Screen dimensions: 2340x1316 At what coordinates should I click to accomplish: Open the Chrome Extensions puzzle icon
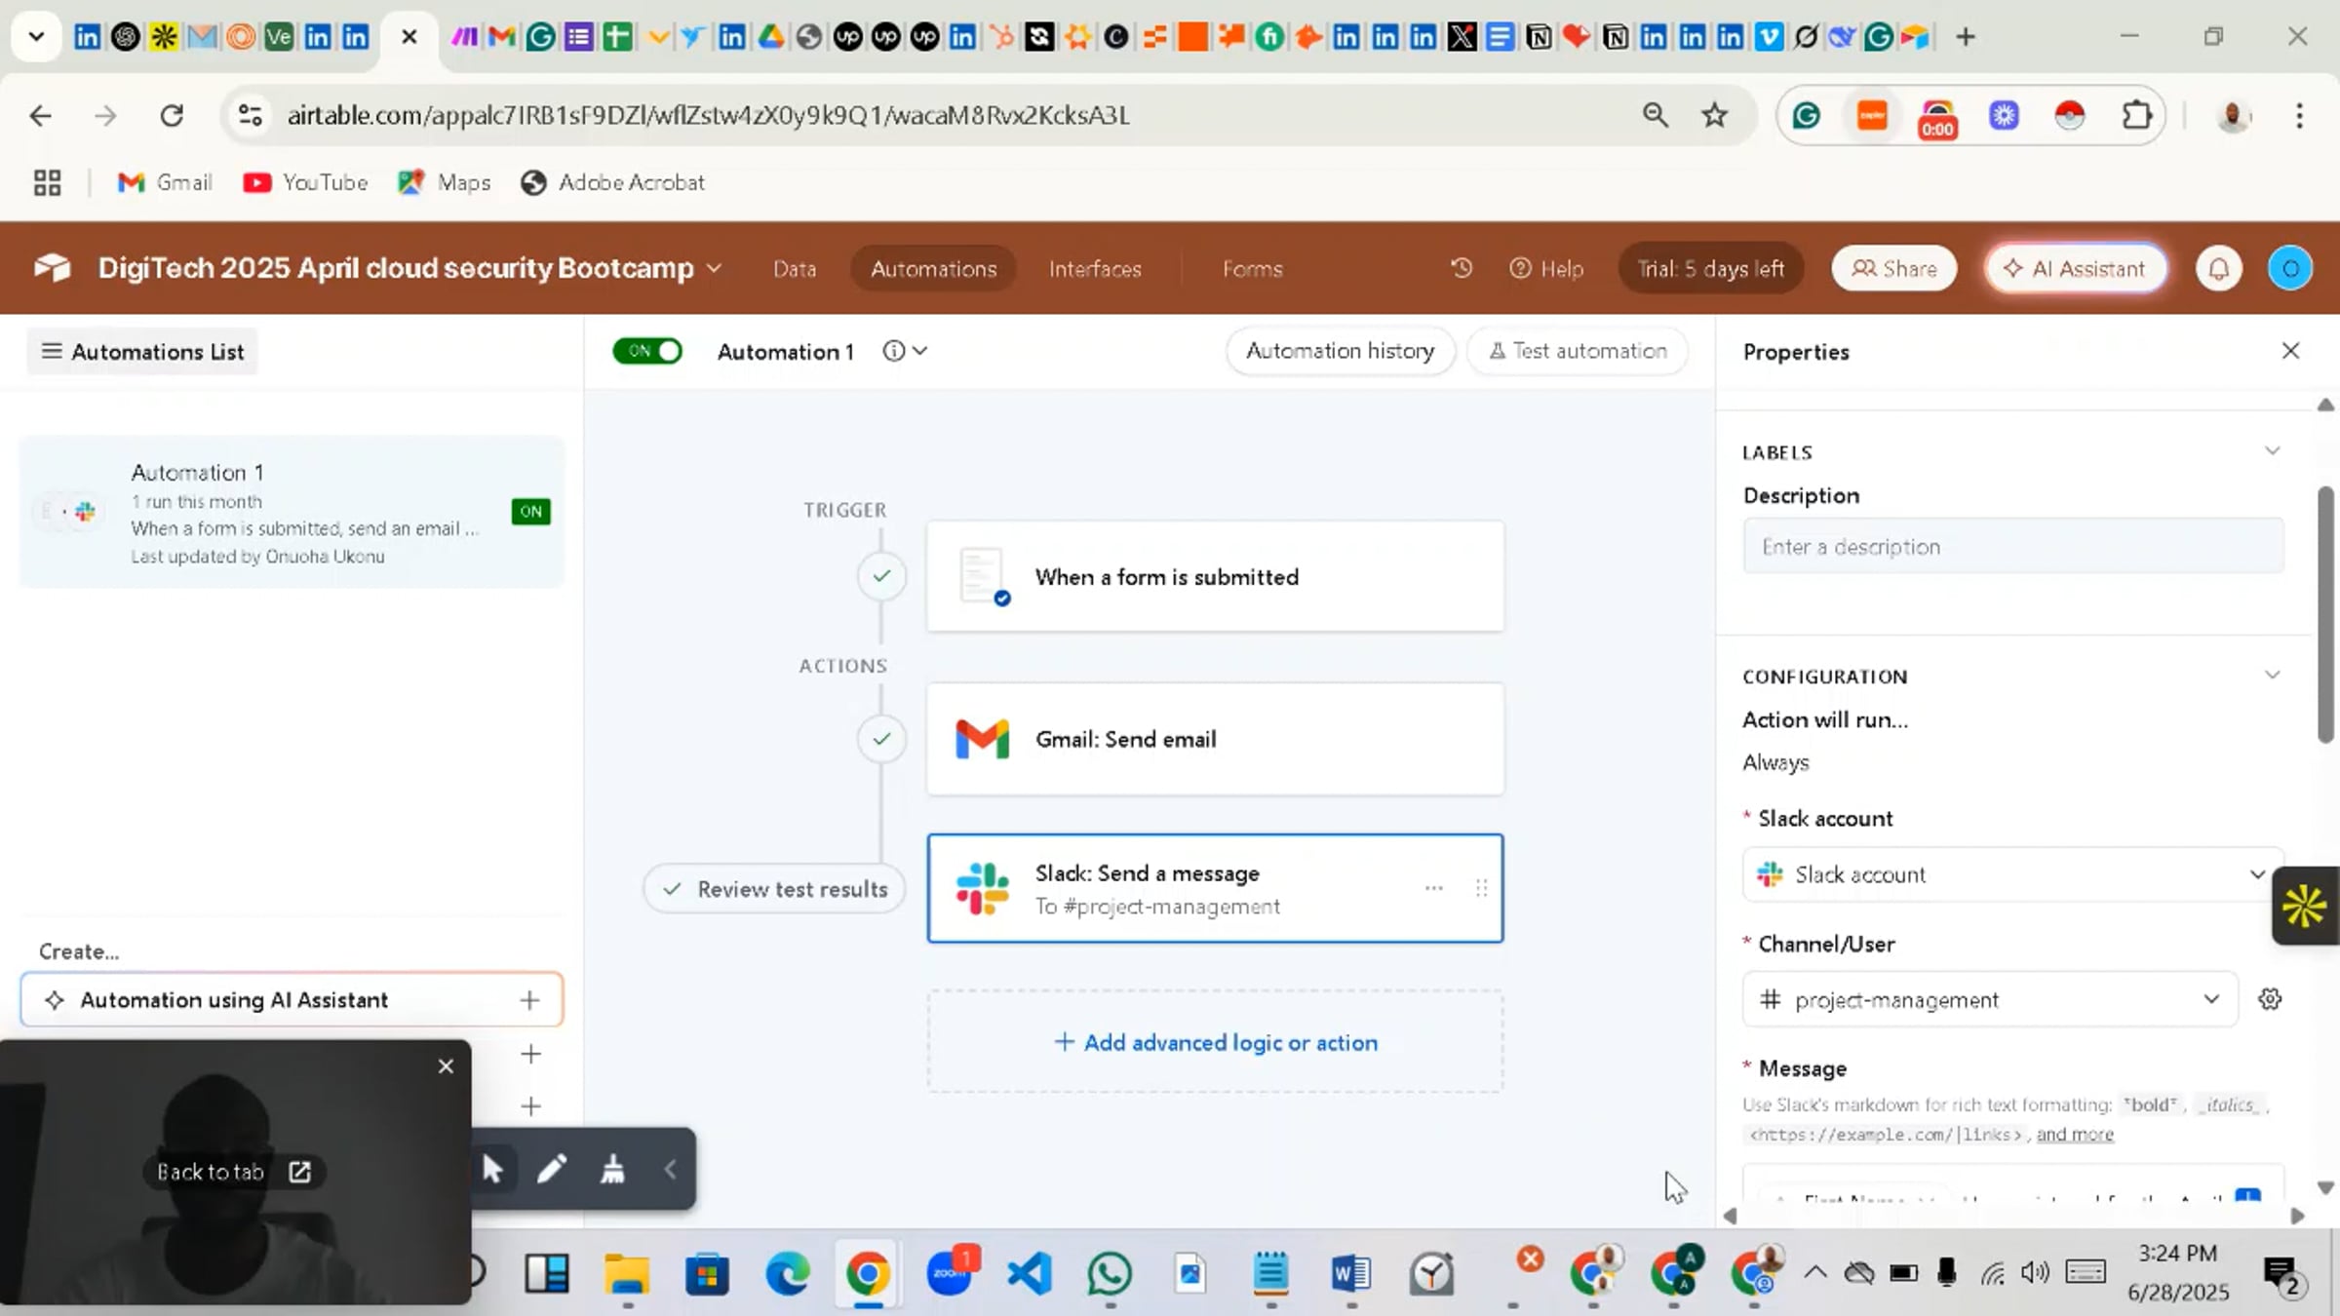click(x=2136, y=116)
